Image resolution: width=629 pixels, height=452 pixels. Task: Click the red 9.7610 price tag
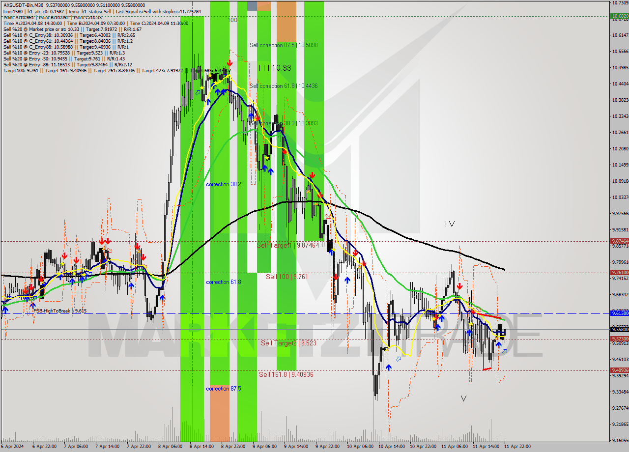click(x=619, y=272)
